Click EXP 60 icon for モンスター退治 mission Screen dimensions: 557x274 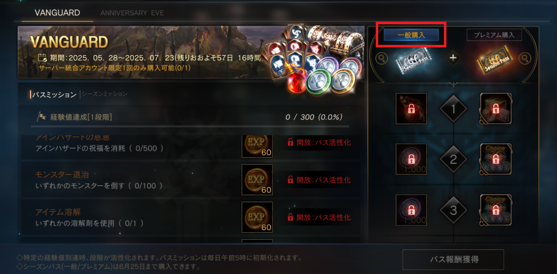click(257, 180)
